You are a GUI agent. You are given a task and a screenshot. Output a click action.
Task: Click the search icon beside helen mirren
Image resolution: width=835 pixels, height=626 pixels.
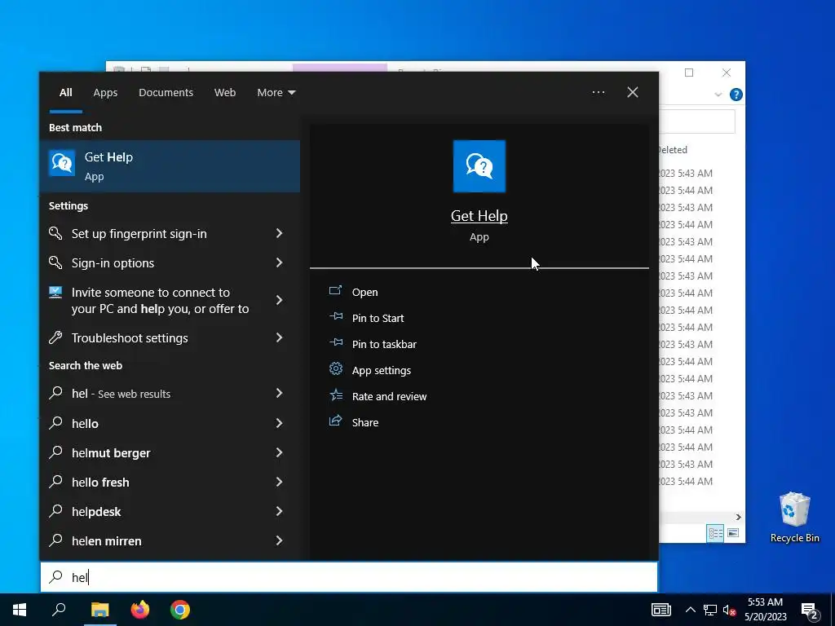click(55, 540)
